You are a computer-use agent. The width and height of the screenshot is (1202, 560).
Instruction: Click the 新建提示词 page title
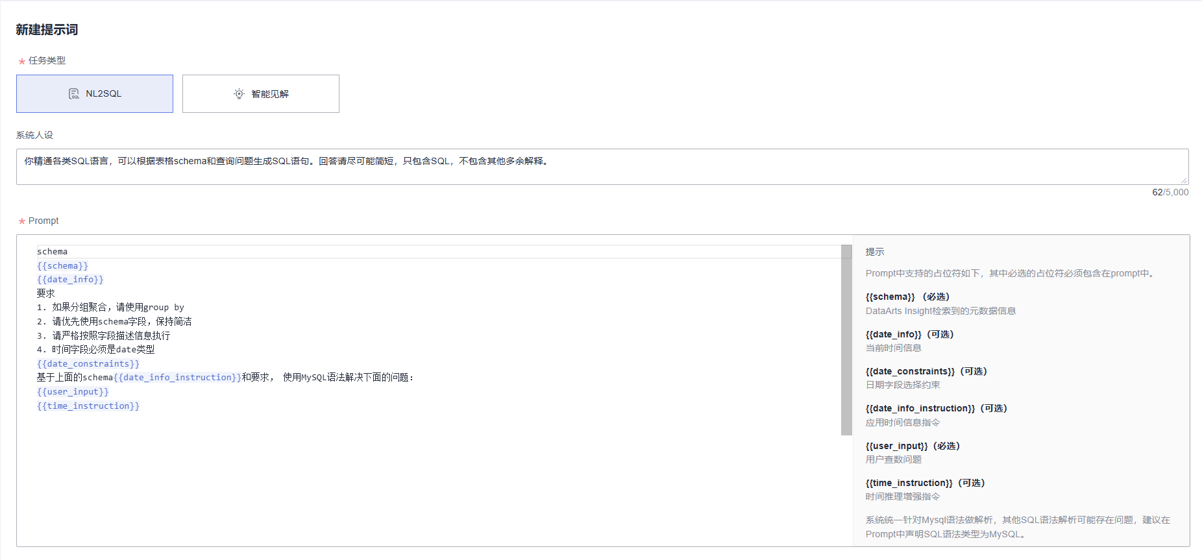pyautogui.click(x=47, y=30)
